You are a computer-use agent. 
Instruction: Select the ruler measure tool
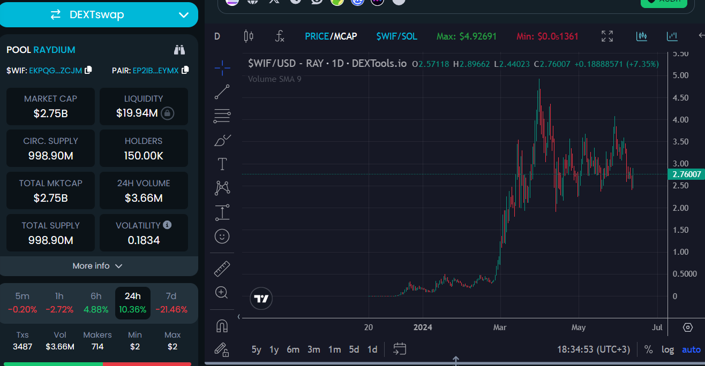pos(222,269)
